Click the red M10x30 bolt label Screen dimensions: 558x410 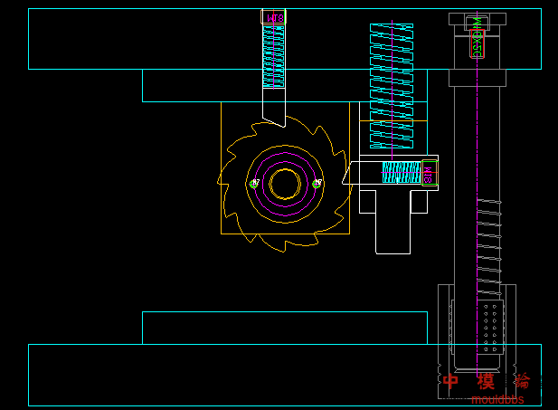[x=477, y=43]
